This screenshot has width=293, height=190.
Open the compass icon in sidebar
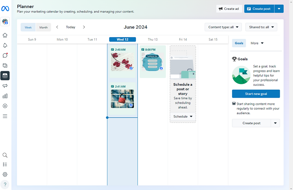pos(5,106)
